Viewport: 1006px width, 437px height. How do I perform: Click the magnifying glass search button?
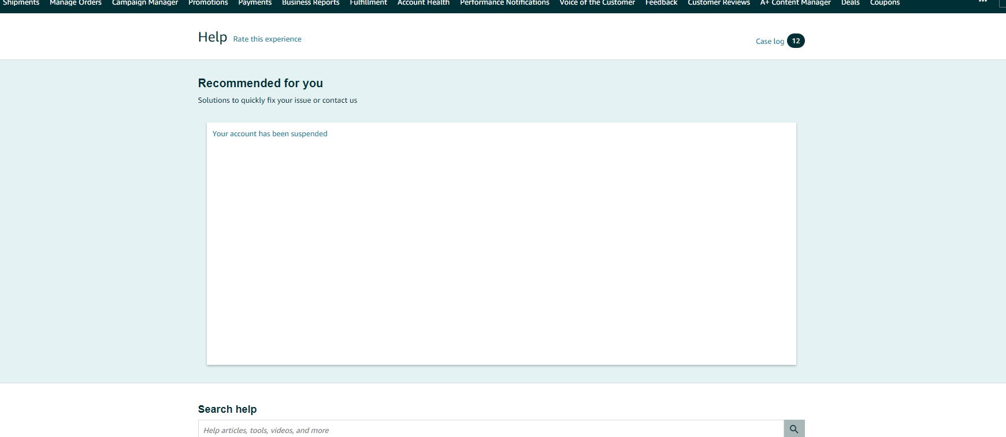(x=793, y=429)
